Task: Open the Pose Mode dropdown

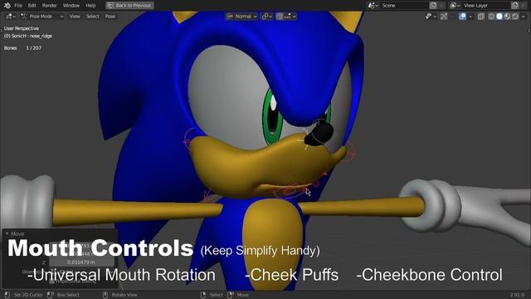Action: pyautogui.click(x=41, y=17)
